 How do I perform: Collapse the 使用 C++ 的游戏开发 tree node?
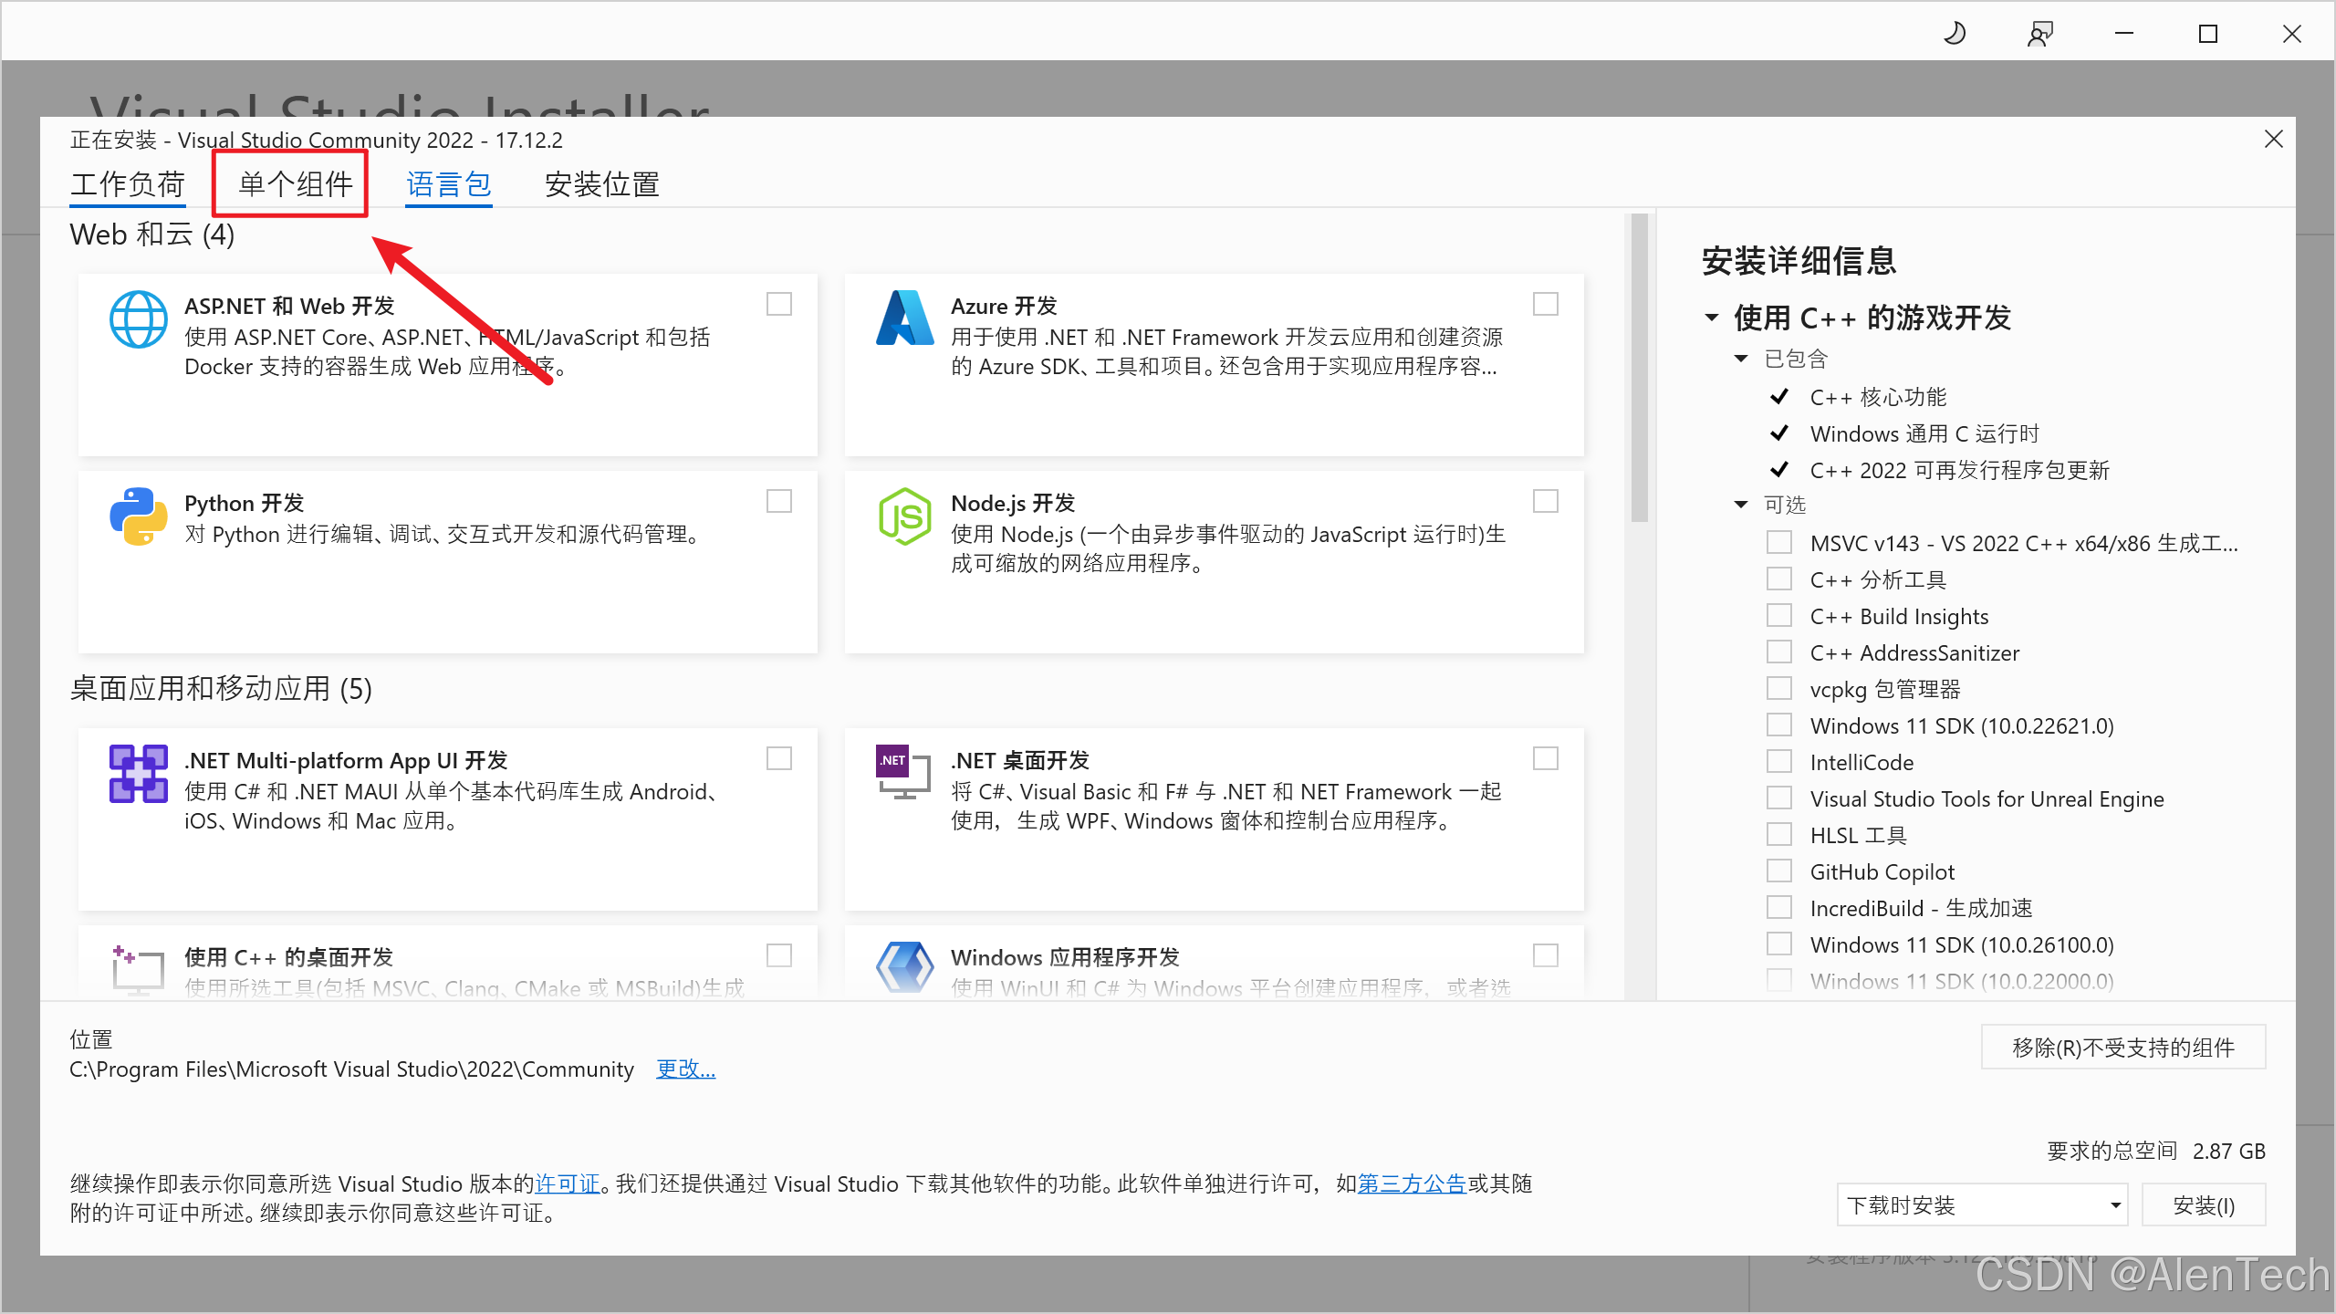(1712, 318)
